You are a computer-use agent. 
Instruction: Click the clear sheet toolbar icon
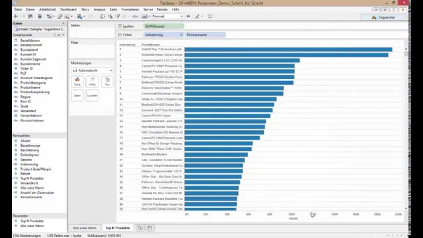[67, 16]
